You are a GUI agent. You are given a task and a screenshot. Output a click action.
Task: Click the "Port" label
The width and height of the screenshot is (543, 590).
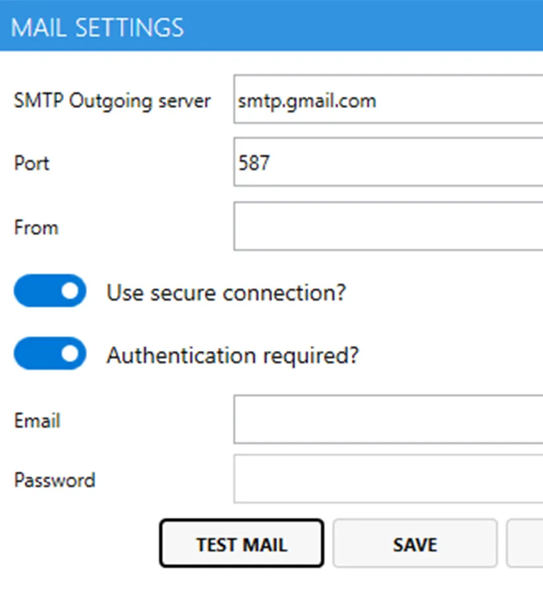pyautogui.click(x=32, y=163)
